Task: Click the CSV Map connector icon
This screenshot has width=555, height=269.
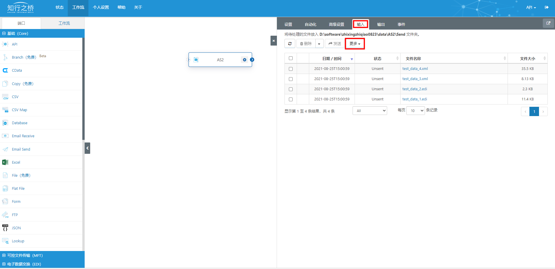Action: click(x=5, y=110)
